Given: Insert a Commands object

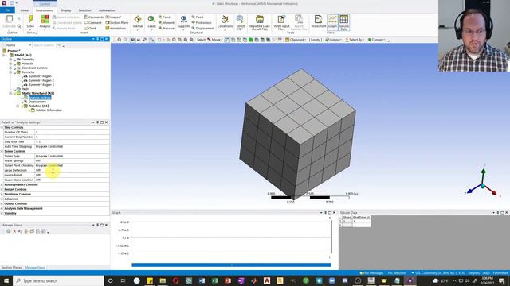Looking at the screenshot, I should pyautogui.click(x=94, y=17).
